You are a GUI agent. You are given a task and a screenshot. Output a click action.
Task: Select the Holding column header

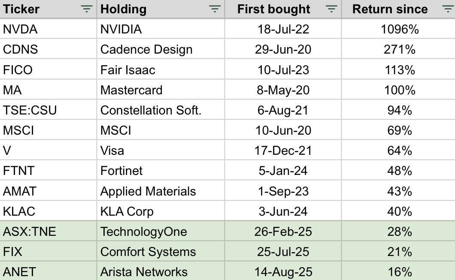click(x=123, y=9)
